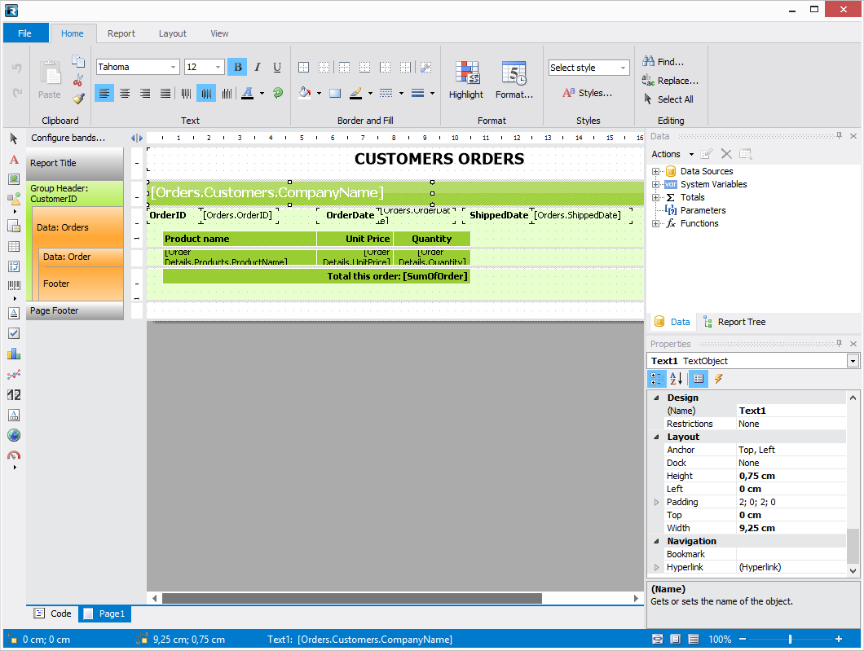Switch to the Code view
The width and height of the screenshot is (864, 651).
click(52, 614)
